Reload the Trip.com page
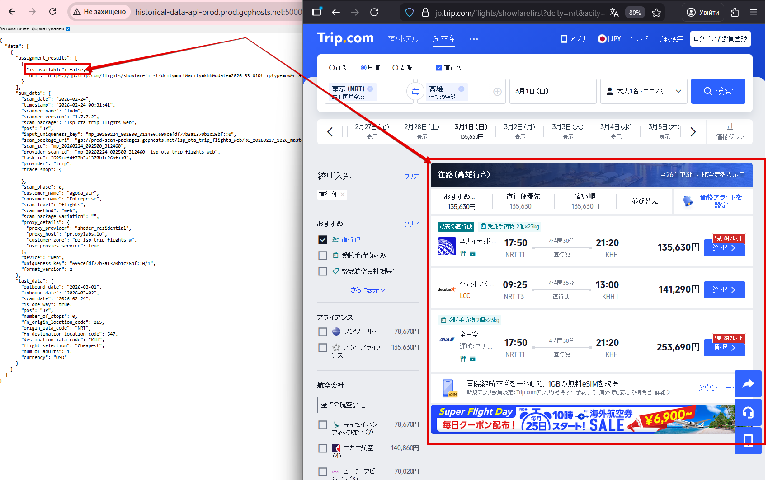 [374, 12]
